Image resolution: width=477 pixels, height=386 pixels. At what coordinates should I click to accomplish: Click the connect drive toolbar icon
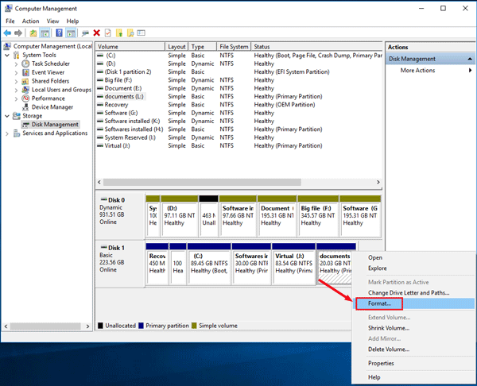pos(85,33)
